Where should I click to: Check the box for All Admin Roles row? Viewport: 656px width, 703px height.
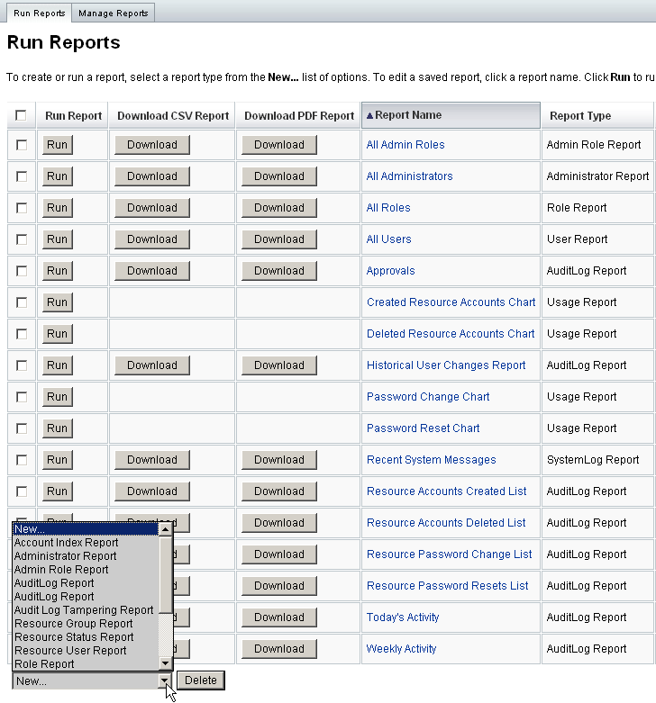click(x=21, y=145)
